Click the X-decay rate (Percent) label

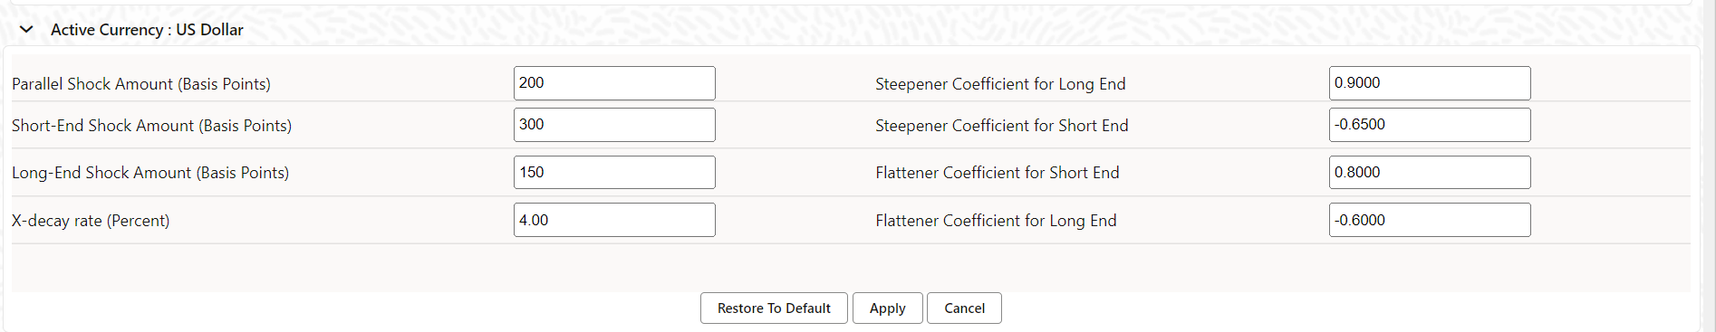91,221
